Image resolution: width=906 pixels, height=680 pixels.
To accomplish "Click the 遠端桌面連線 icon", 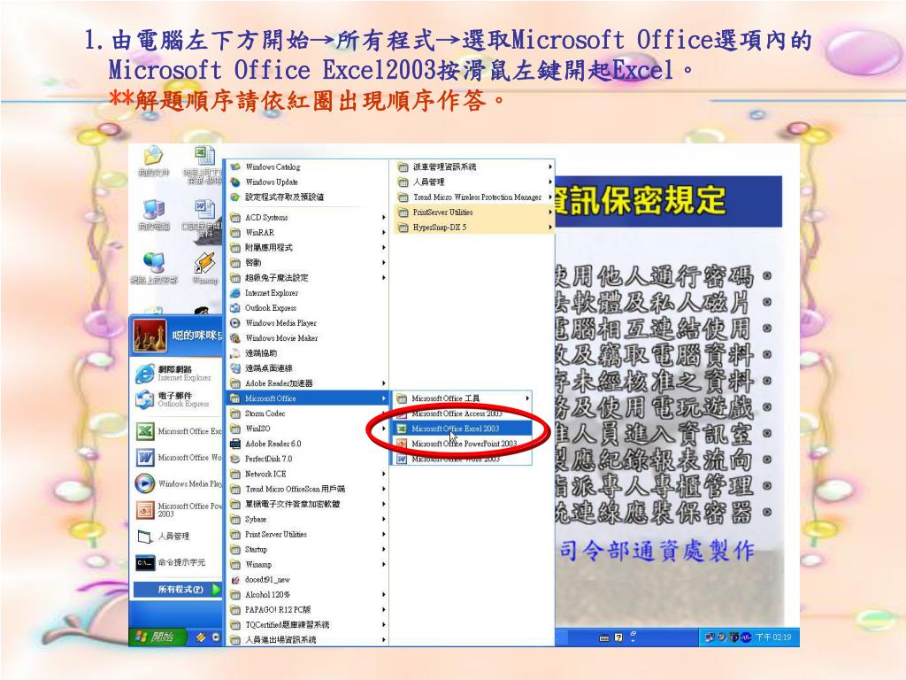I will pyautogui.click(x=235, y=367).
